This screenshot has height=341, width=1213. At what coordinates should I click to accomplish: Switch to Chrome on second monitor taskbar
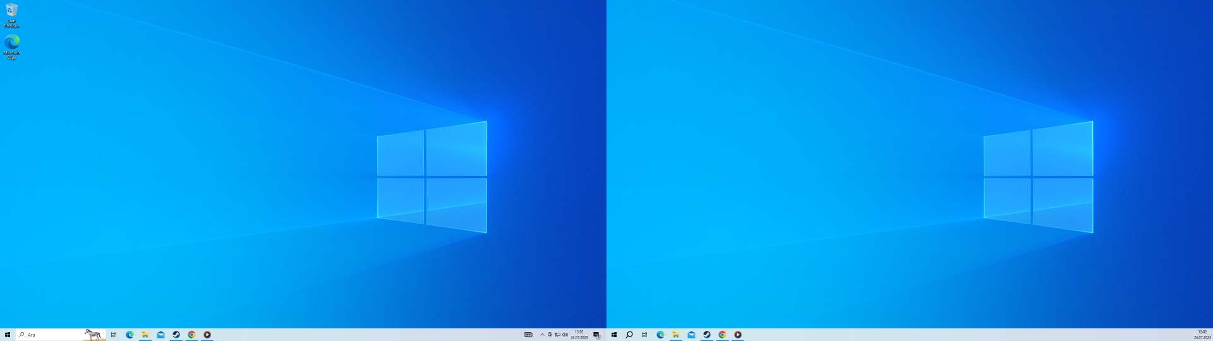tap(722, 335)
